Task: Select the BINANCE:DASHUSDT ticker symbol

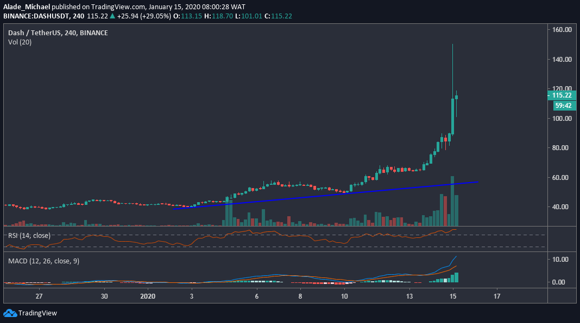Action: (x=37, y=16)
